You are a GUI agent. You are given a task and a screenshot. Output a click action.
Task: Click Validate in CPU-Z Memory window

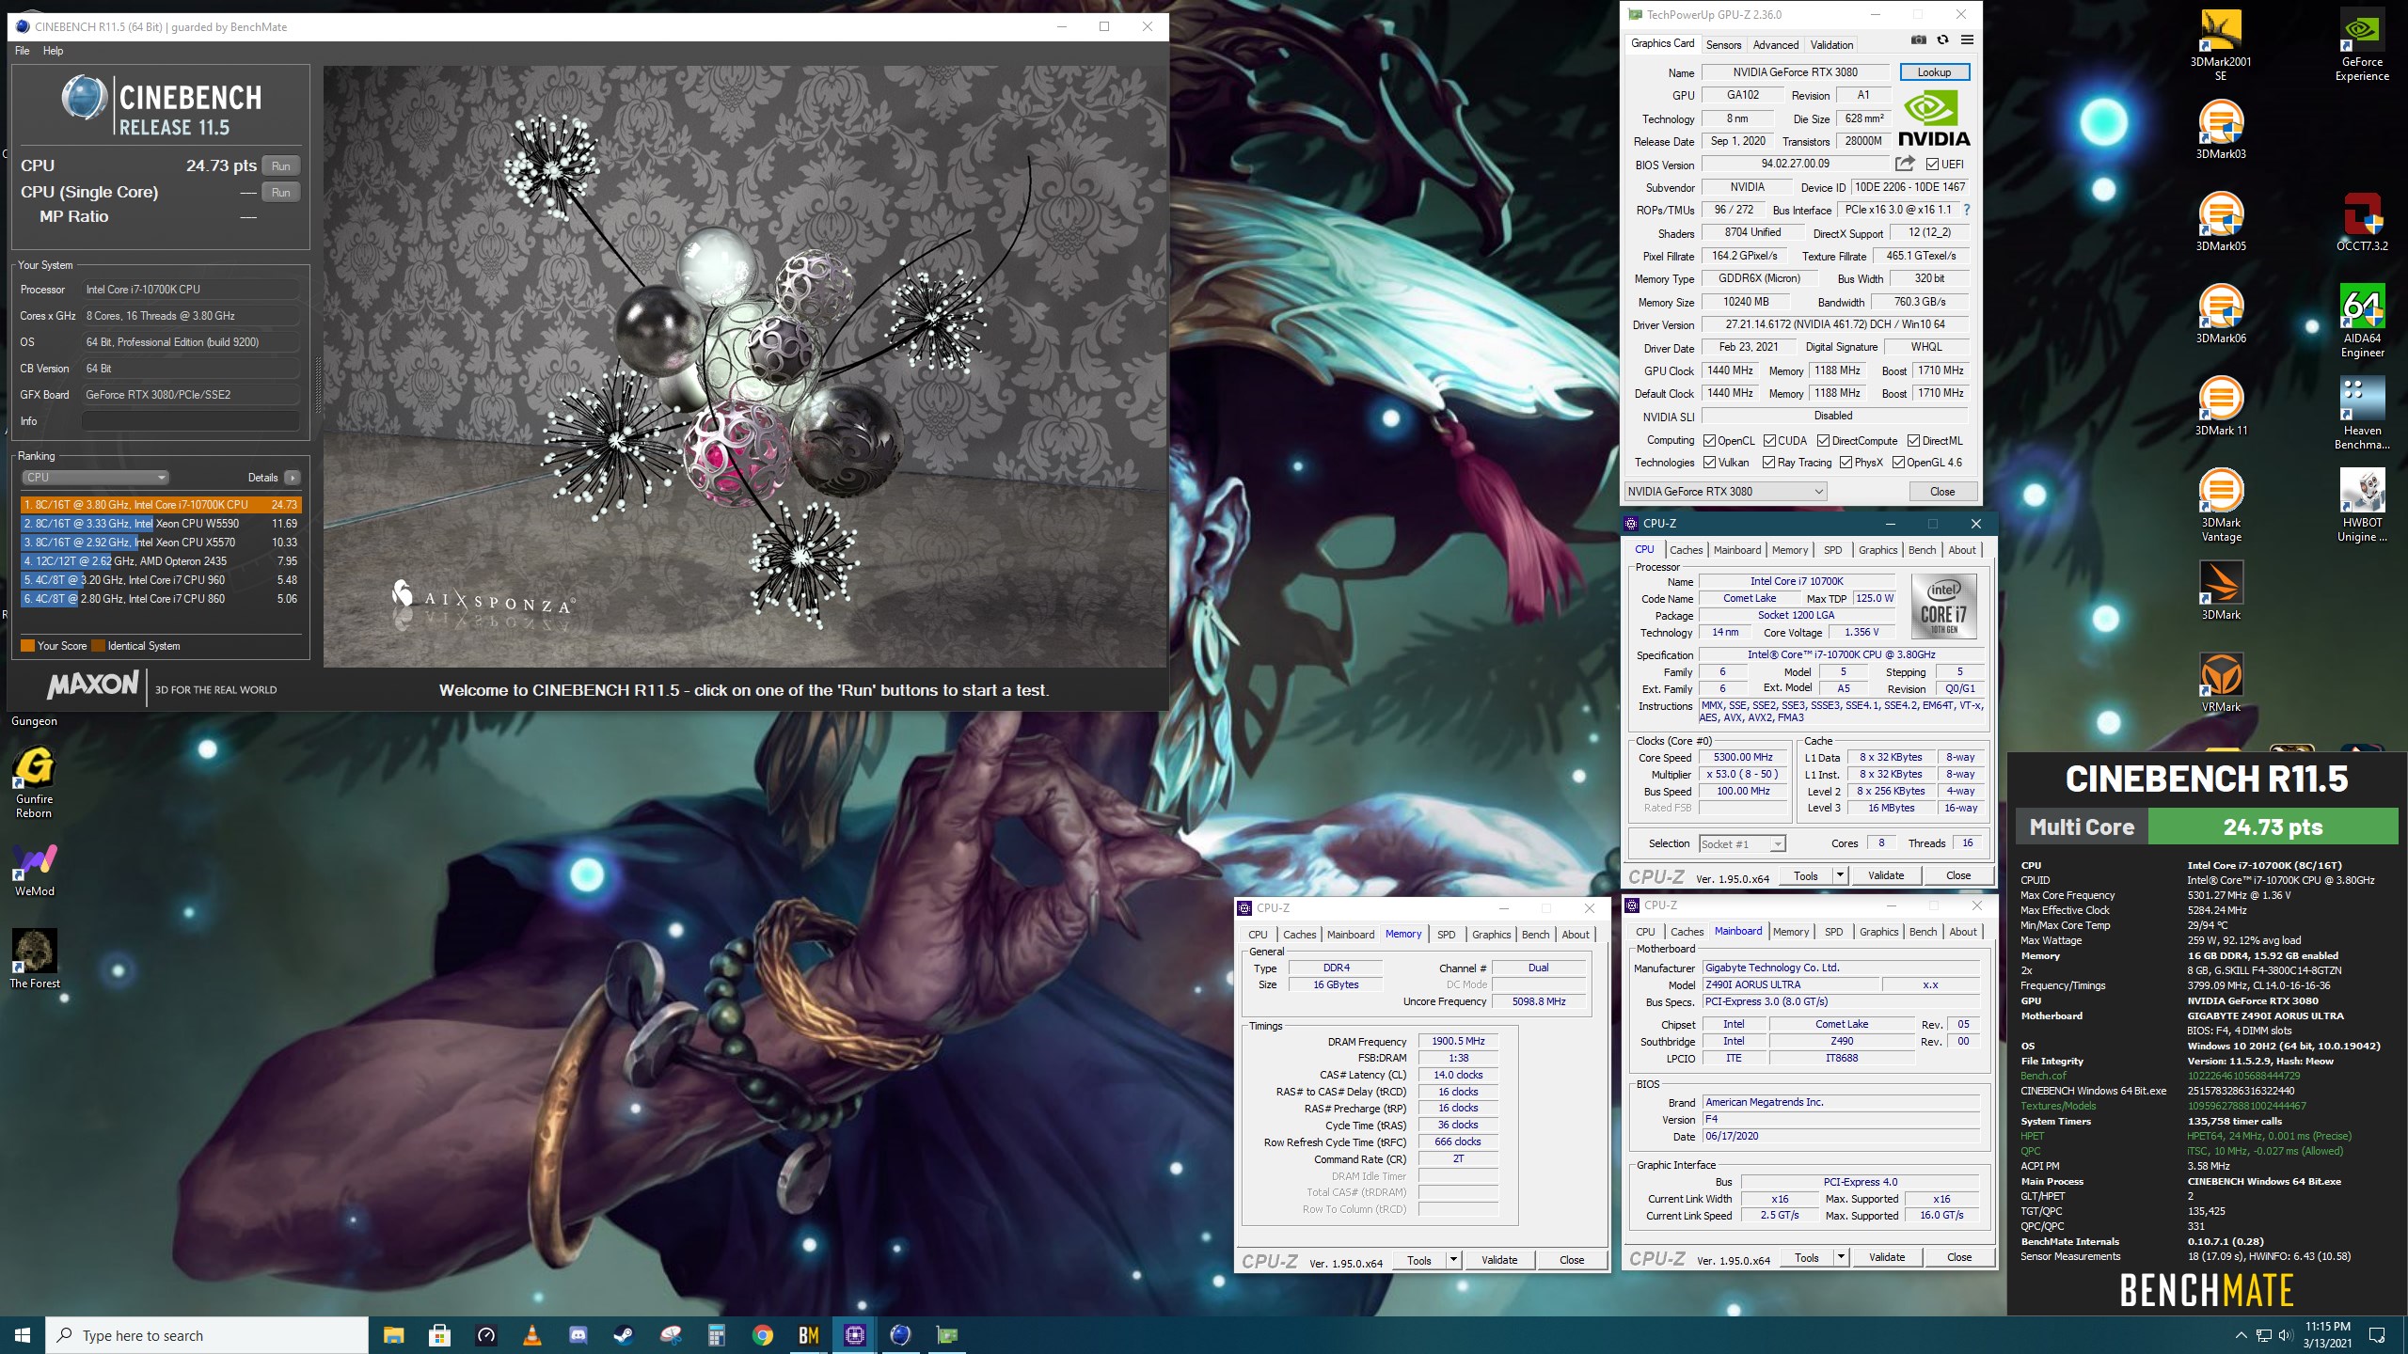tap(1499, 1260)
